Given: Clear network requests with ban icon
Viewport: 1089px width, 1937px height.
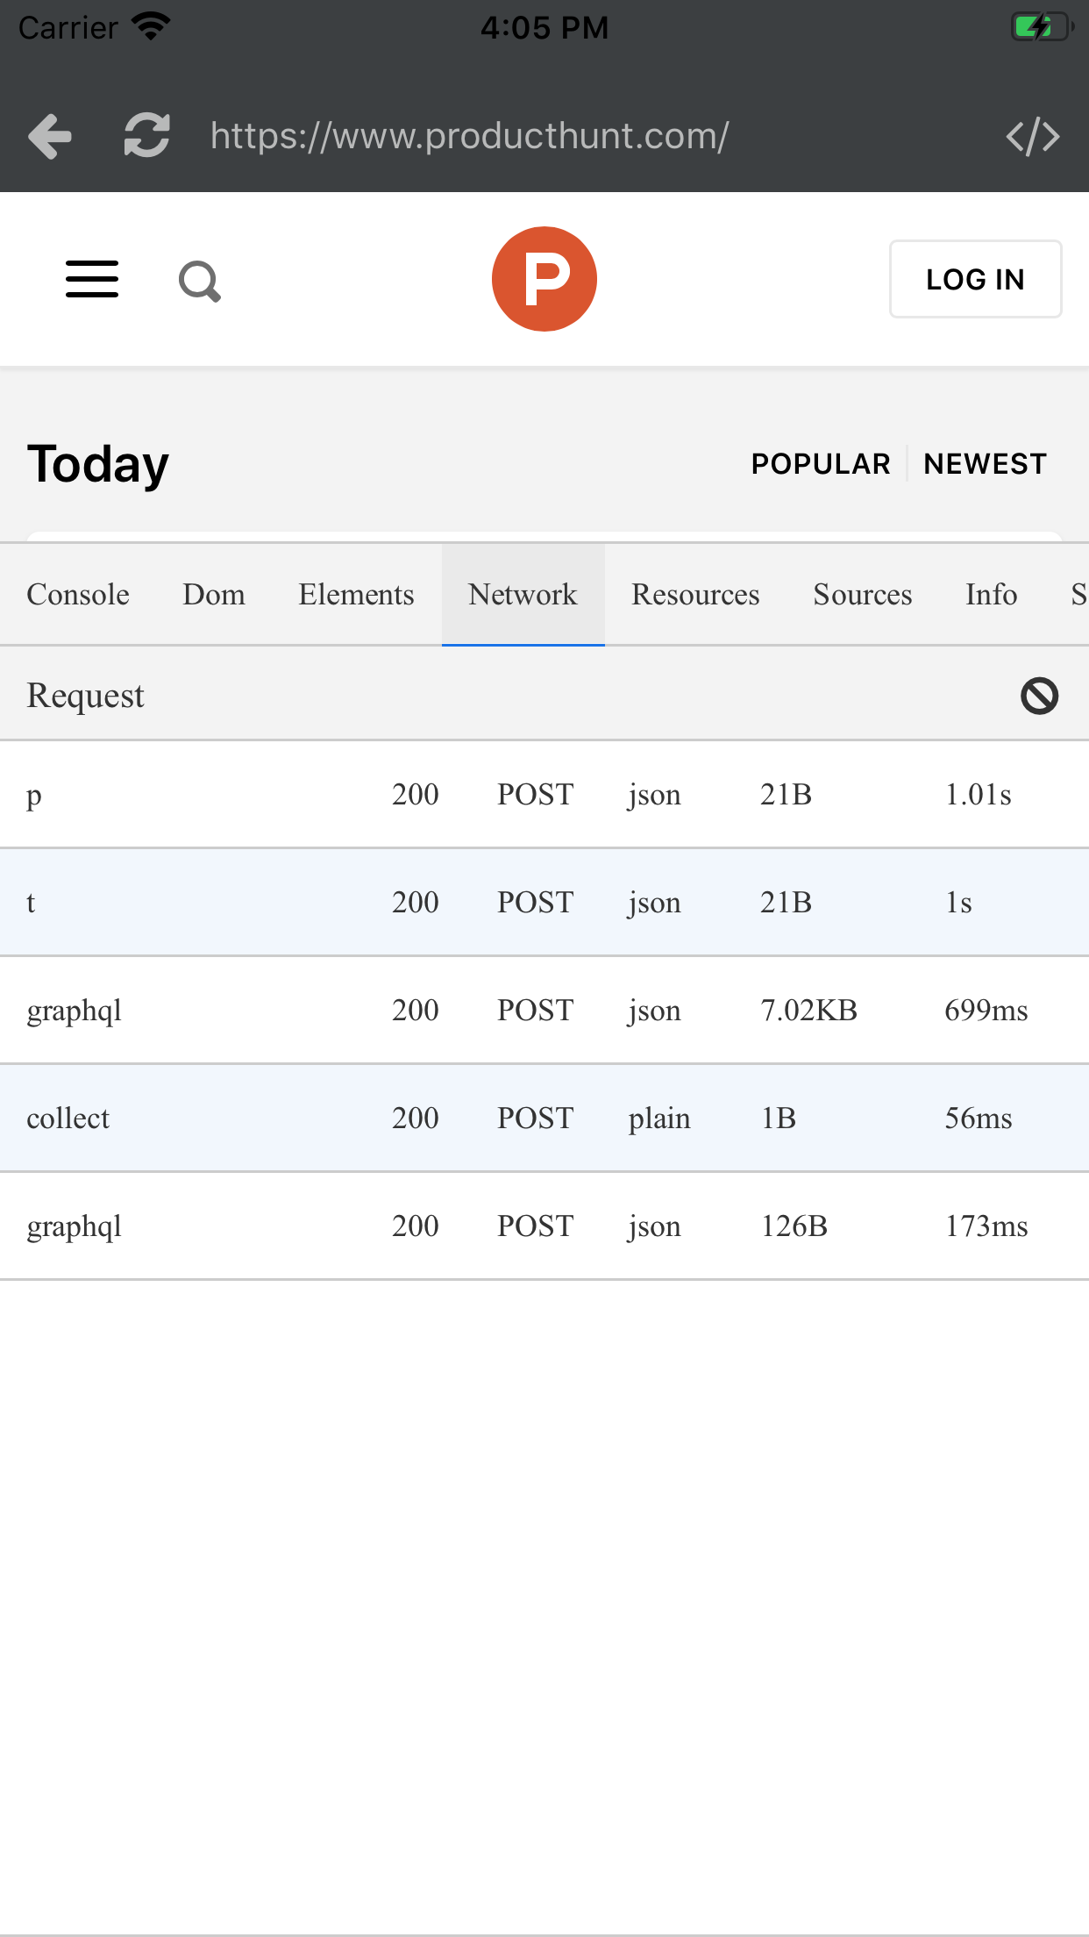Looking at the screenshot, I should pos(1039,696).
